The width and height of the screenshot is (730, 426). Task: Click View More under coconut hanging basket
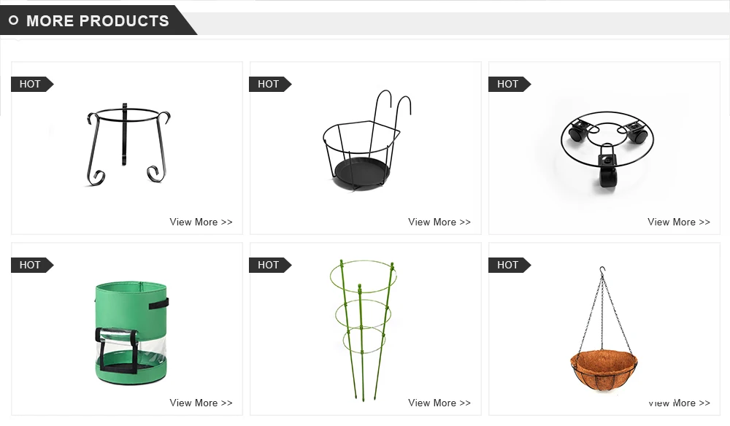point(678,403)
